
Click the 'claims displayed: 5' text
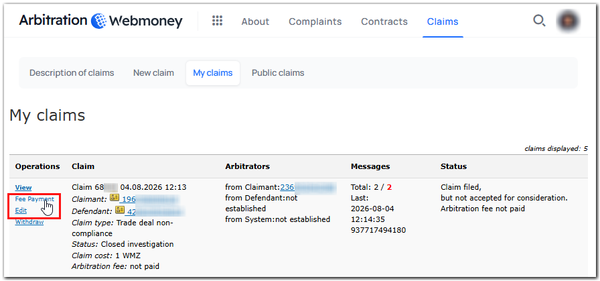556,148
